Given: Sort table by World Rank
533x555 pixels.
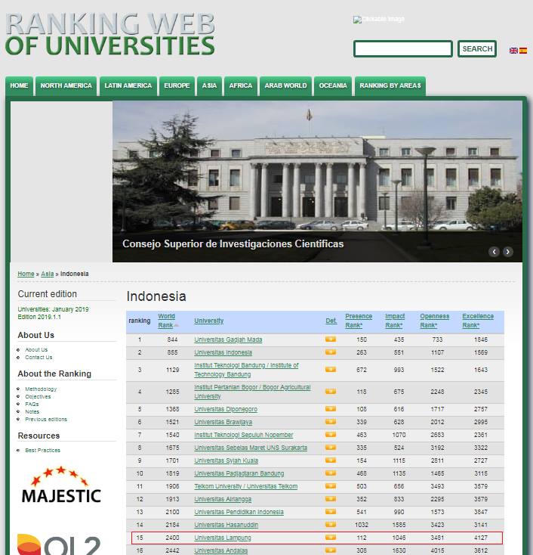Looking at the screenshot, I should pos(167,321).
